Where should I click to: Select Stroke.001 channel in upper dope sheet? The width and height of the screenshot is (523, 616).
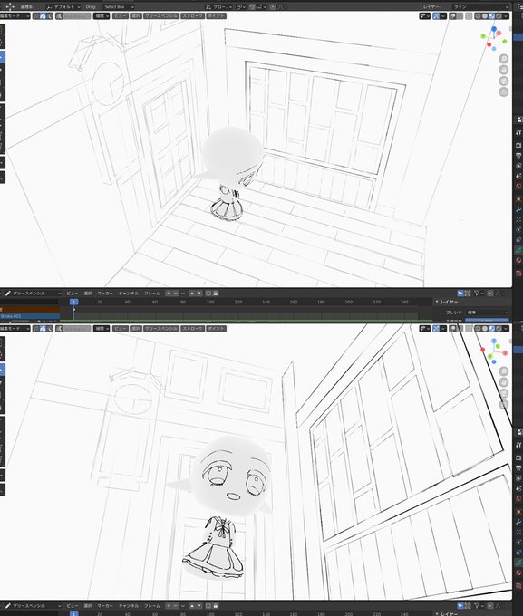[x=30, y=316]
